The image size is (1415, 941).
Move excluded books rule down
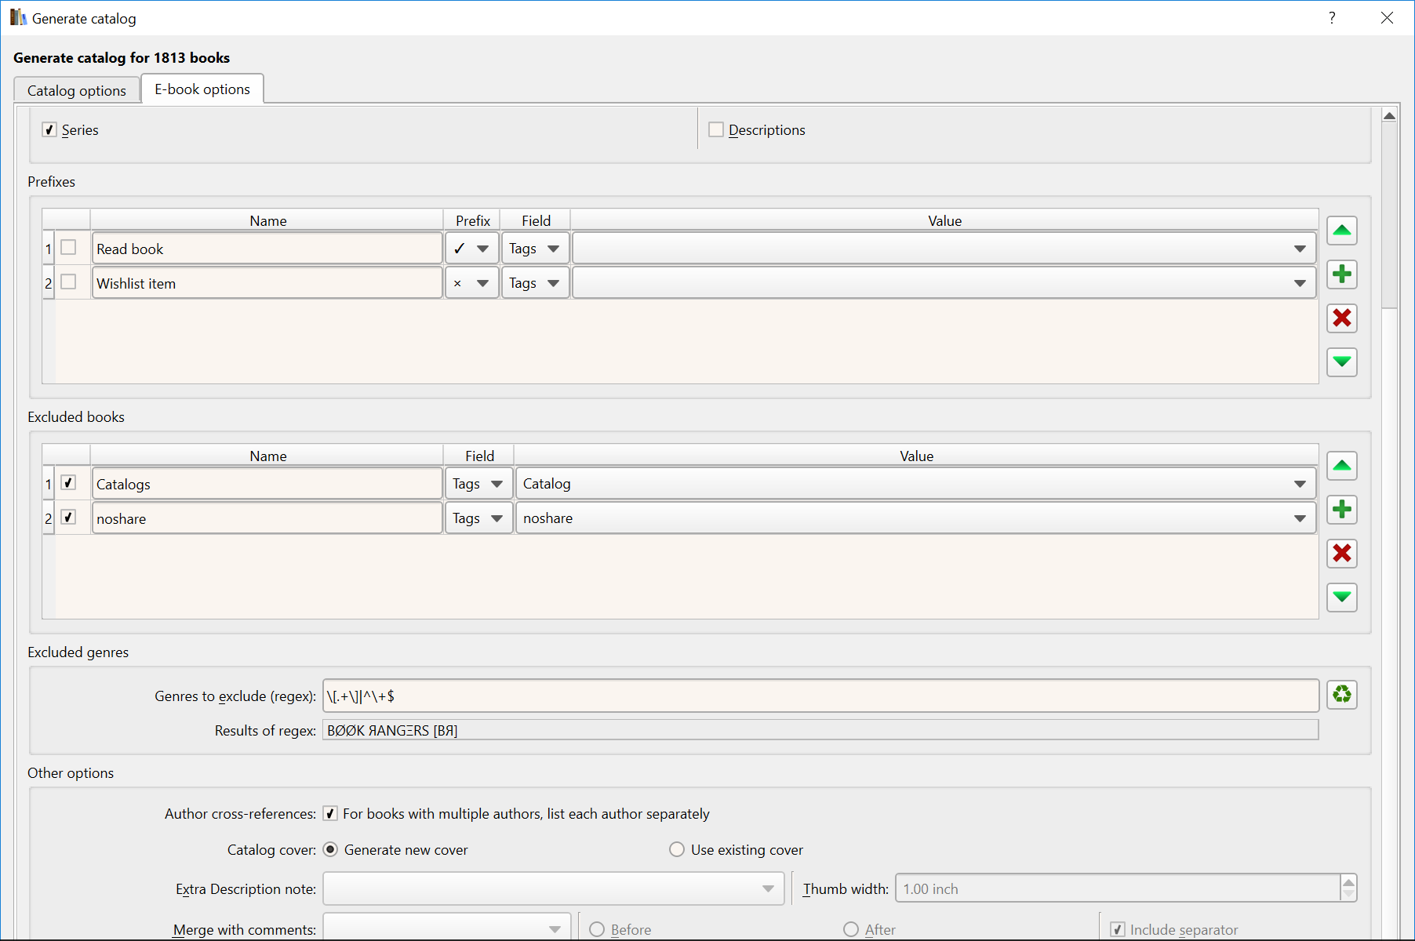1342,598
